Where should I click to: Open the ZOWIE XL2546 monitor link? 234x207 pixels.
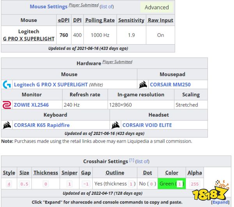point(31,105)
